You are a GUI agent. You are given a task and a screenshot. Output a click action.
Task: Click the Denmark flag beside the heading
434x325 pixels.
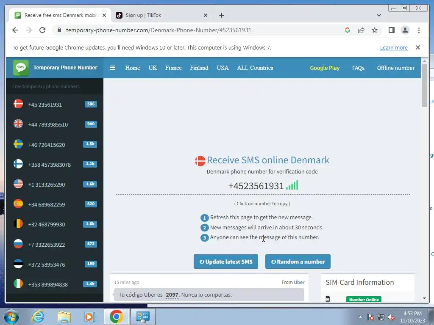pyautogui.click(x=200, y=160)
